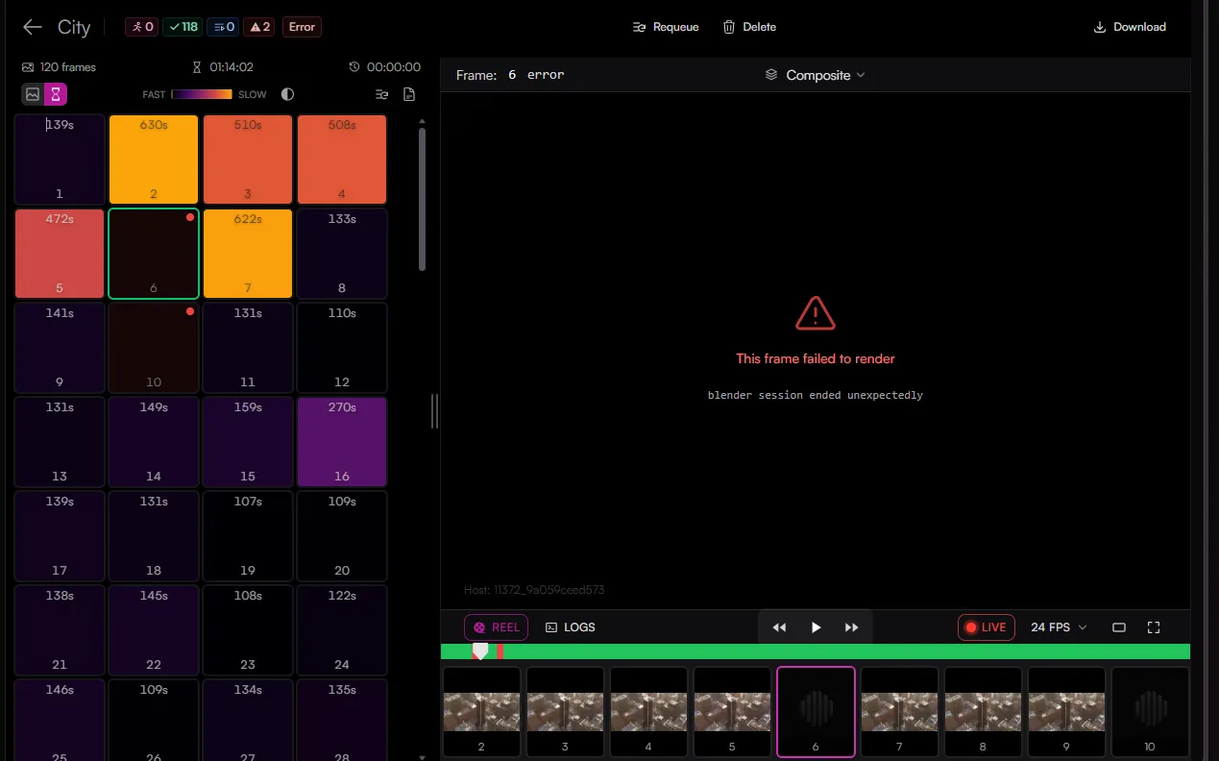Viewport: 1219px width, 761px height.
Task: Open the LOGS tab
Action: (x=570, y=627)
